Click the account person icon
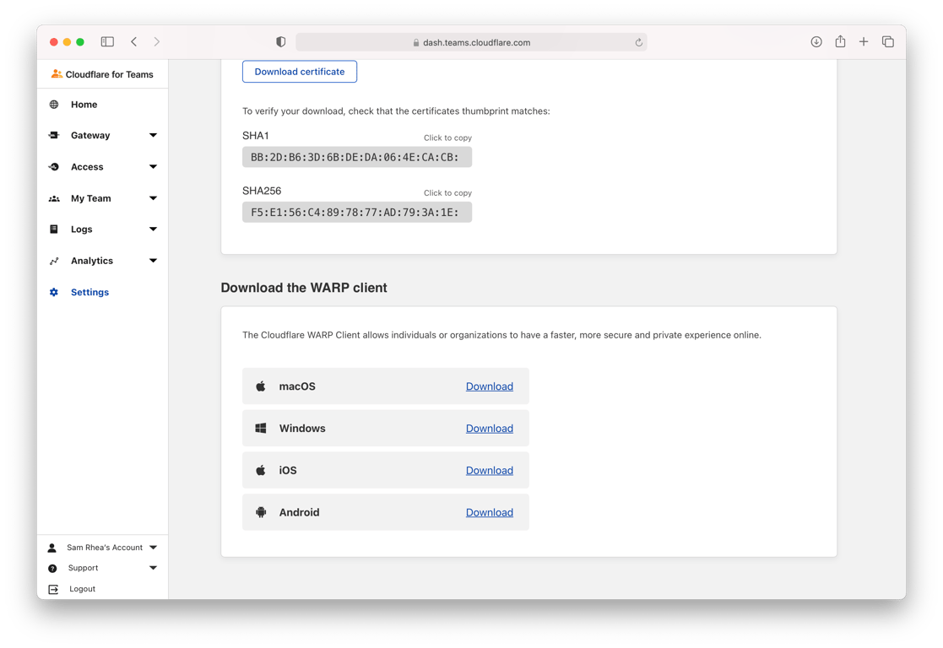The height and width of the screenshot is (648, 943). click(52, 548)
